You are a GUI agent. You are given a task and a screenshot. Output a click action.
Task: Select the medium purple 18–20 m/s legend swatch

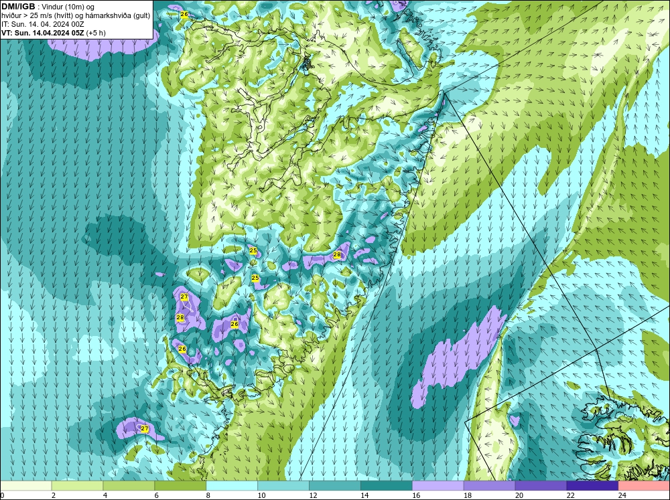pyautogui.click(x=489, y=486)
